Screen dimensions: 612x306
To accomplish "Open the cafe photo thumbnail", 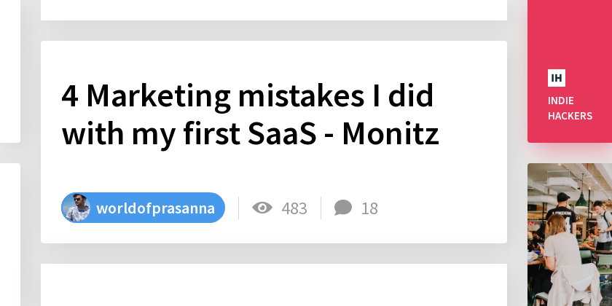I will 570,235.
